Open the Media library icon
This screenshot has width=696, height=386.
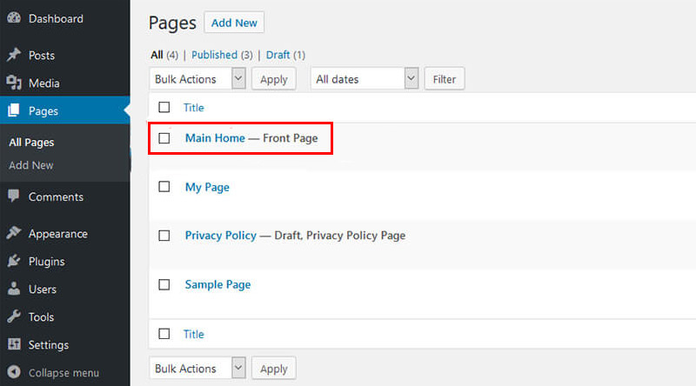14,83
